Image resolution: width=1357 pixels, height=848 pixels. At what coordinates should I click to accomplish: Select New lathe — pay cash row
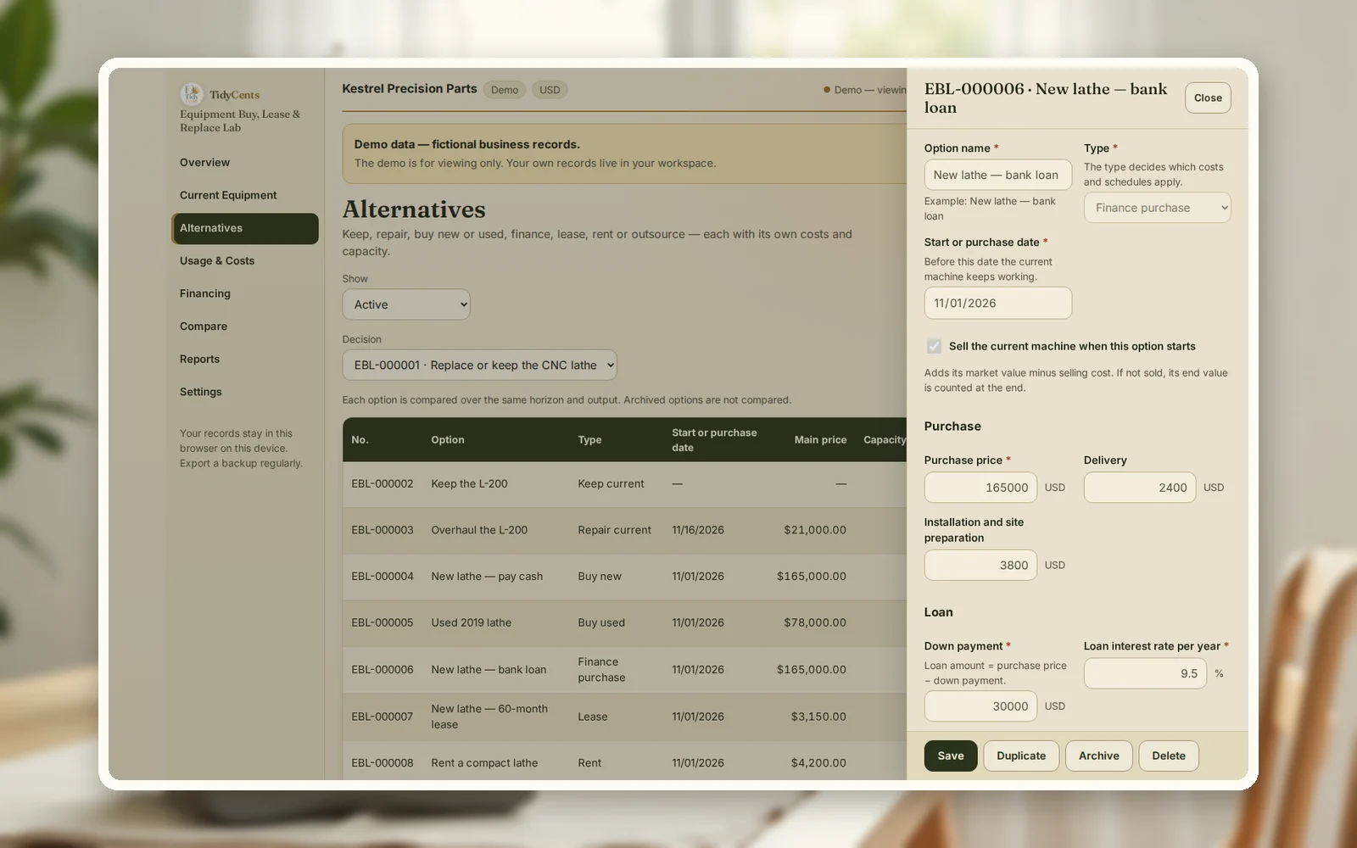pyautogui.click(x=625, y=577)
